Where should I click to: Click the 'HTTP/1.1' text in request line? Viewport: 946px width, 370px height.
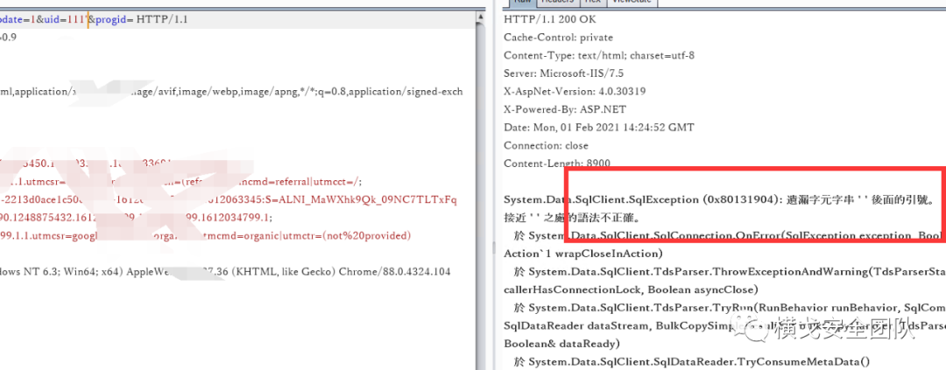click(162, 19)
